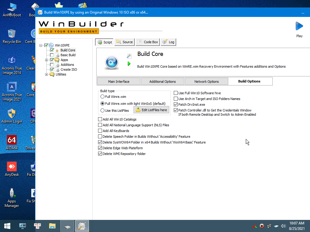
Task: Run Build Core with the green arrow
Action: pos(129,64)
